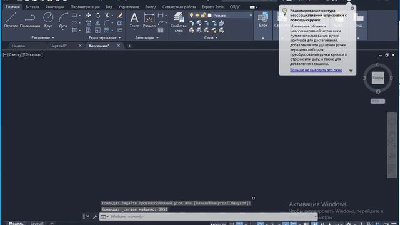This screenshot has height=225, width=400.
Task: Click the [2D-каркас] visual style control
Action: click(33, 54)
